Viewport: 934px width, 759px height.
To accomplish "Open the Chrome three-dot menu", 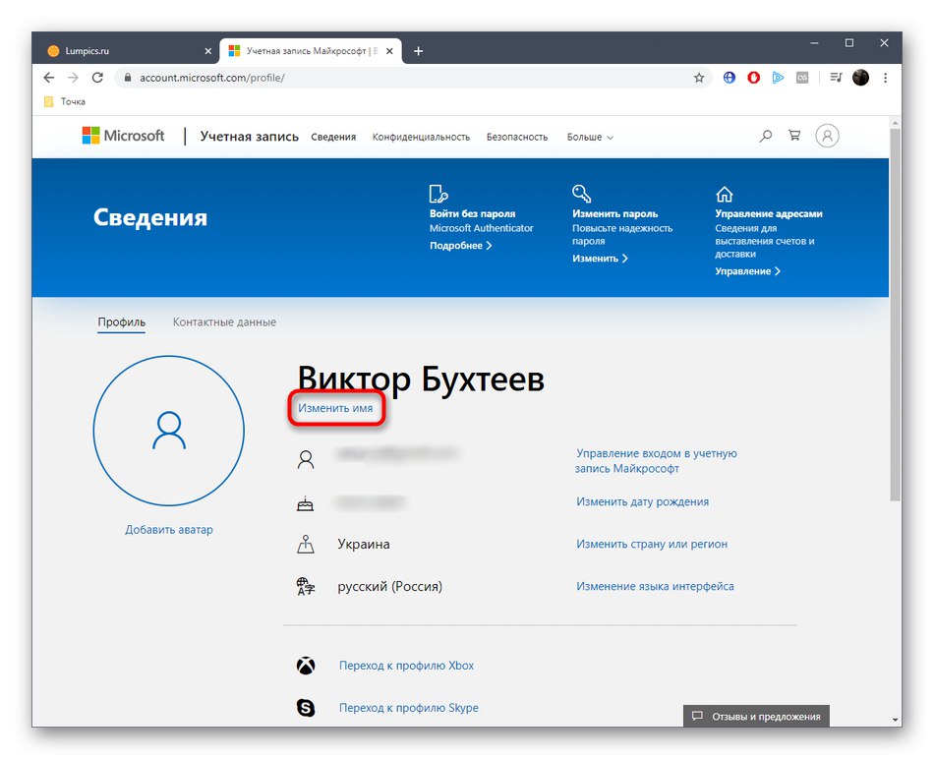I will (885, 78).
